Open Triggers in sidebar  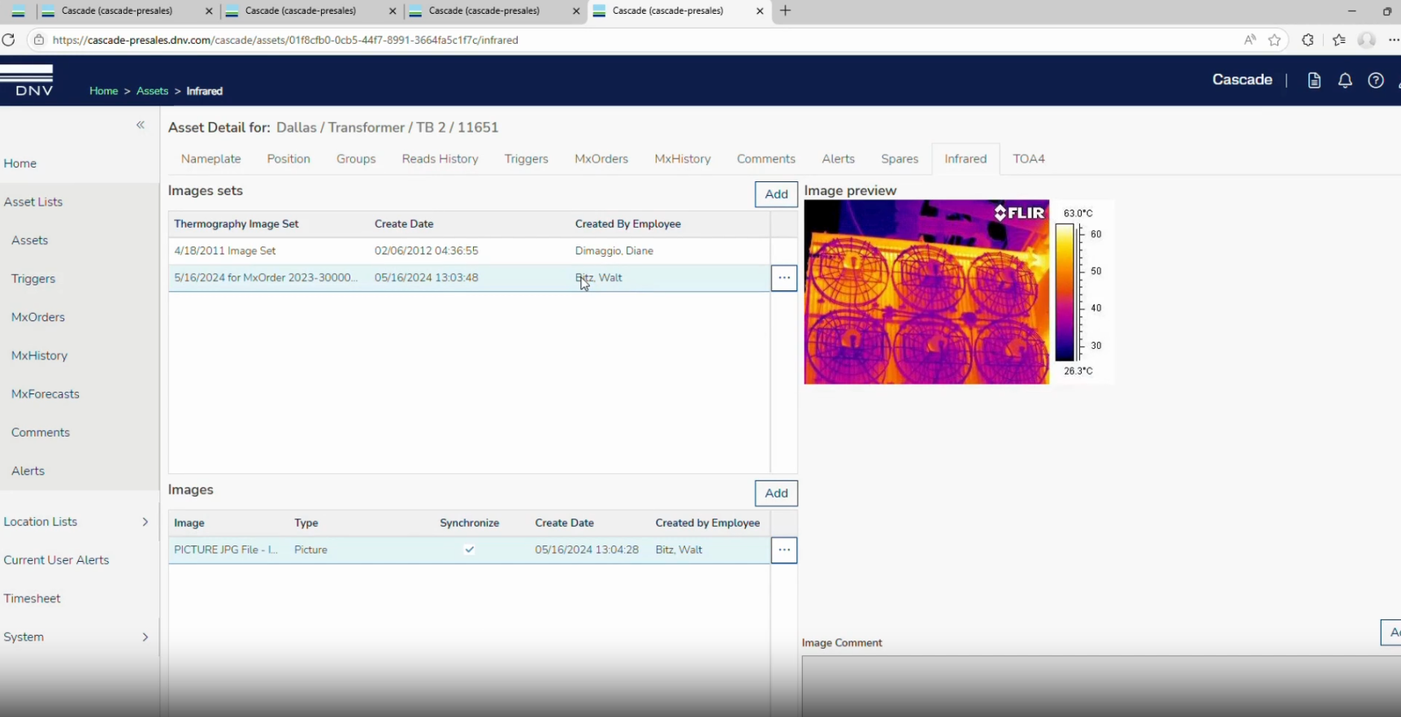pos(33,279)
